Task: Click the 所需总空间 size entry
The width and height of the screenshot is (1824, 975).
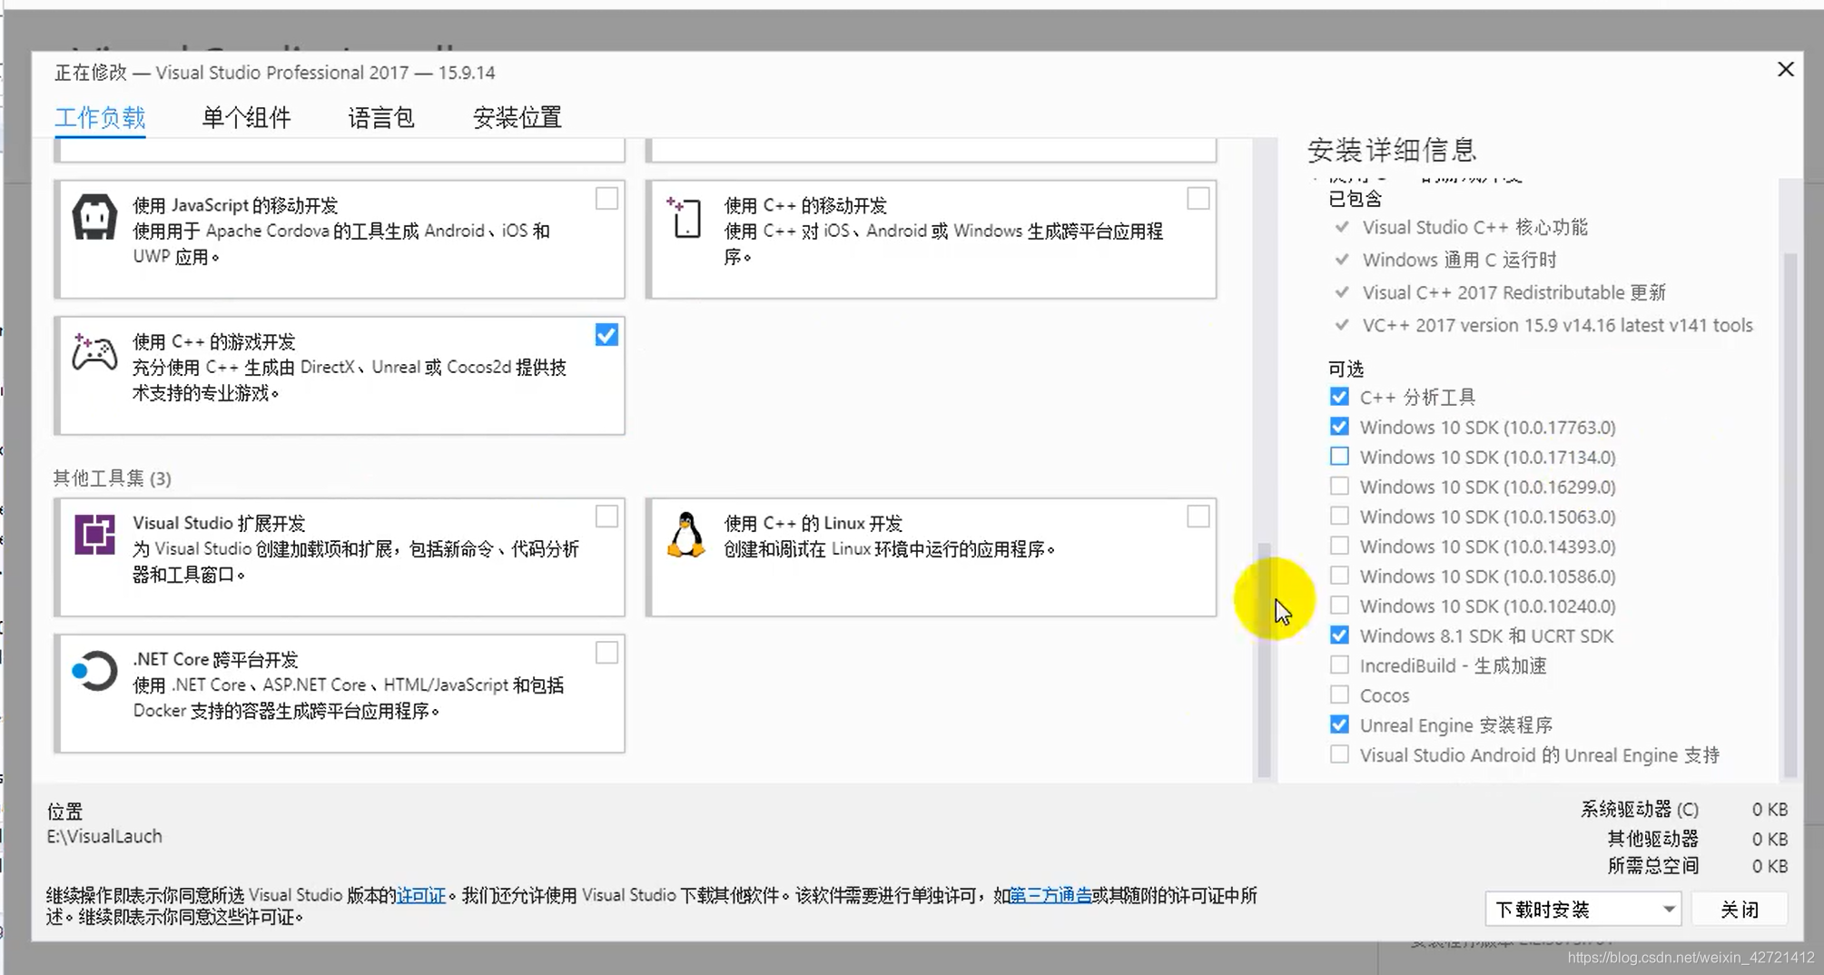Action: (x=1698, y=865)
